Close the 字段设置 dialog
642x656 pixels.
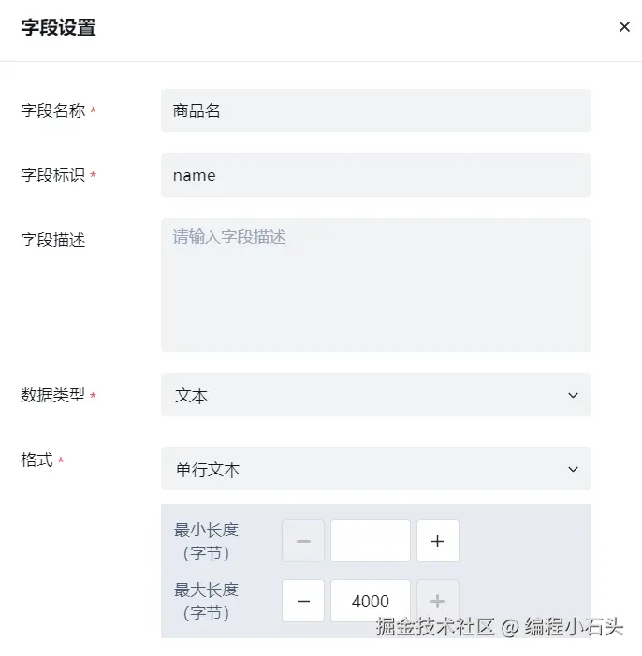click(x=624, y=27)
